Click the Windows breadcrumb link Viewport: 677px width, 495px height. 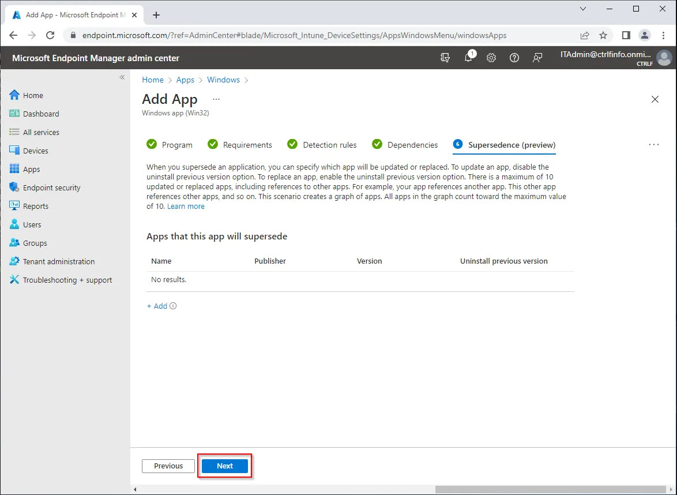[x=223, y=80]
